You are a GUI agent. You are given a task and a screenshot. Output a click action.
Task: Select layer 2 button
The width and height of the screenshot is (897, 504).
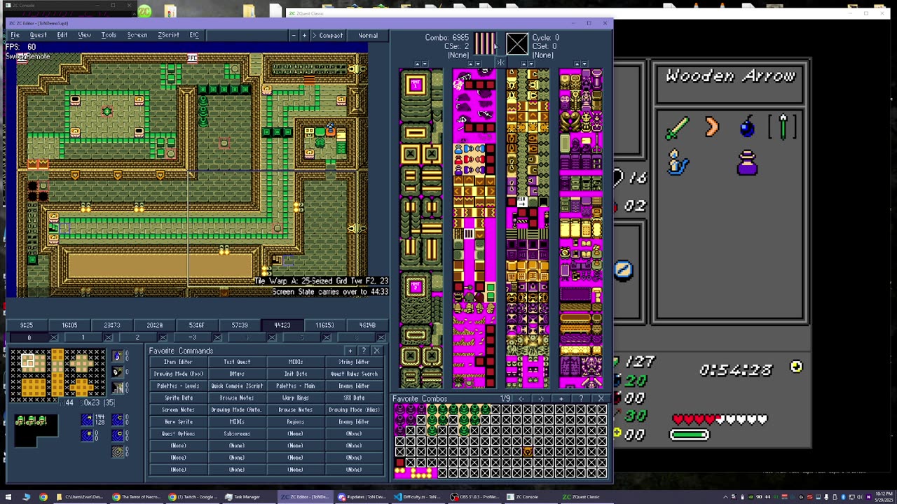137,338
